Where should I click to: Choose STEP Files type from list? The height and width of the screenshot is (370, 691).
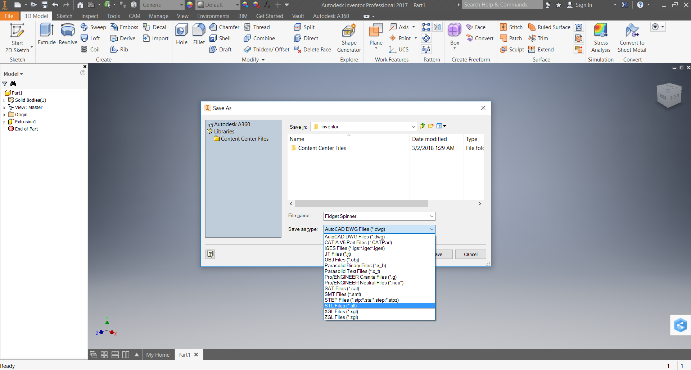tap(379, 300)
